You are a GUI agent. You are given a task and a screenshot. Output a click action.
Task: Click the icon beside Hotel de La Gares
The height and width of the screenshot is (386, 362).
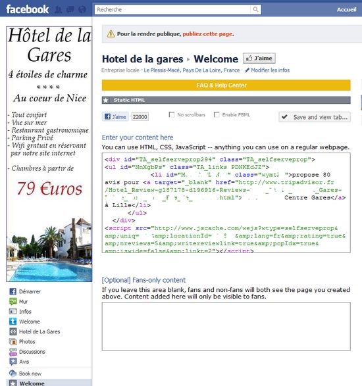click(x=13, y=331)
